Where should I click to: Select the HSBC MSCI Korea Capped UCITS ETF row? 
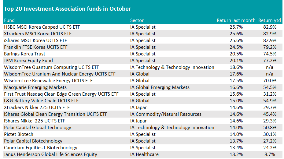[42, 27]
